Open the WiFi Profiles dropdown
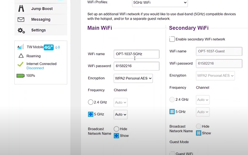Viewport: 248px width, 155px height. click(160, 3)
